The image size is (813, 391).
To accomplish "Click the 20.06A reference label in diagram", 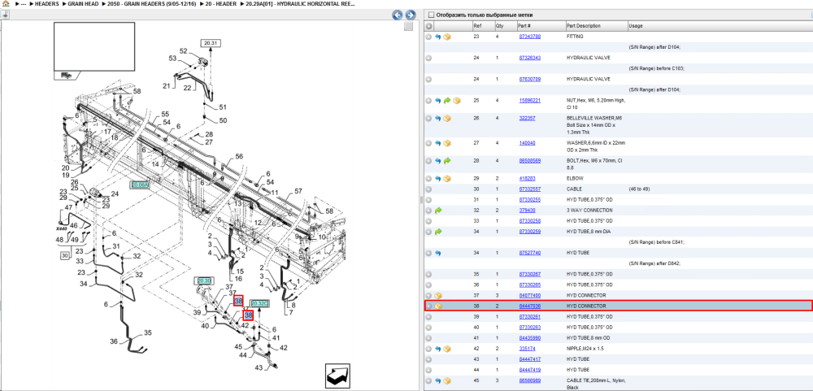I will point(140,185).
